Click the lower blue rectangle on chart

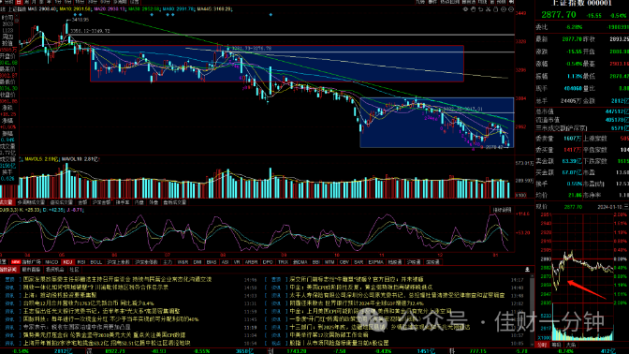[437, 123]
